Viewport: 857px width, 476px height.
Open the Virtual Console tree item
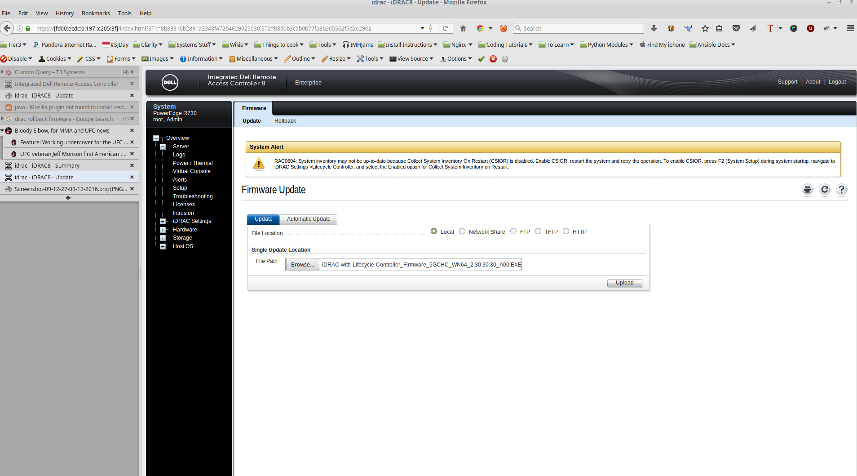coord(191,171)
